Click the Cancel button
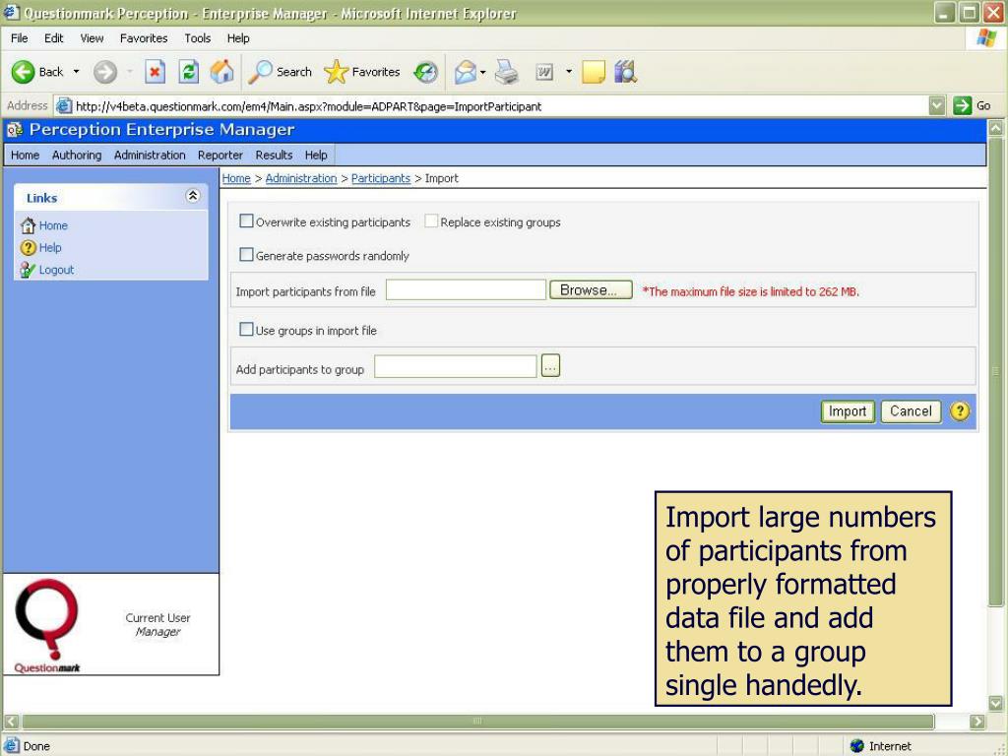1008x756 pixels. [911, 411]
